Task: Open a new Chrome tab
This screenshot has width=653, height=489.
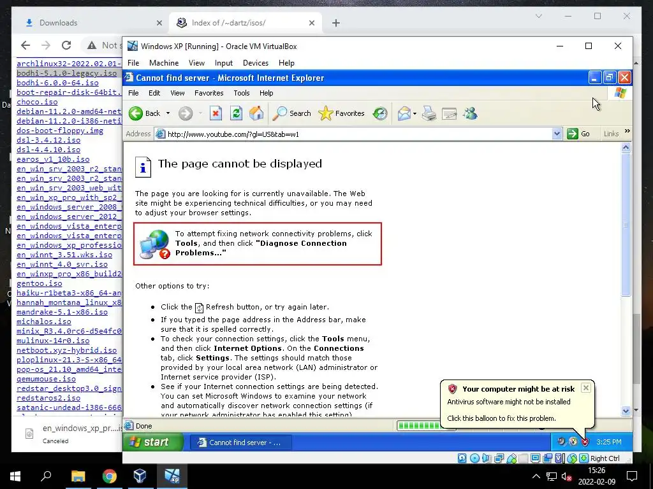Action: tap(336, 23)
